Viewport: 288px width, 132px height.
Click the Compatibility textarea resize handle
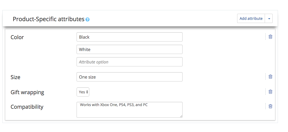tap(181, 116)
